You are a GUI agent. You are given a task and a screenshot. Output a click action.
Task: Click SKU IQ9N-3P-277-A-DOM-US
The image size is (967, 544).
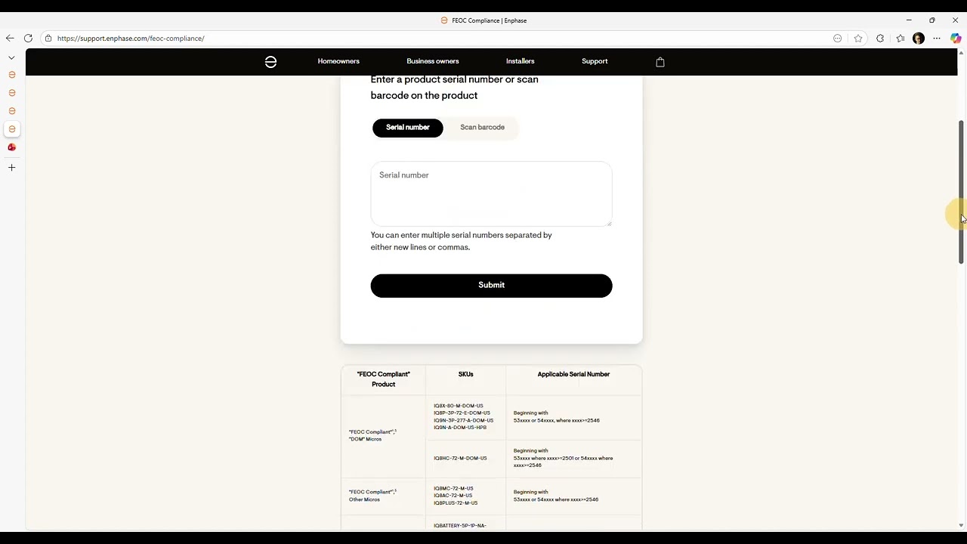pyautogui.click(x=463, y=420)
